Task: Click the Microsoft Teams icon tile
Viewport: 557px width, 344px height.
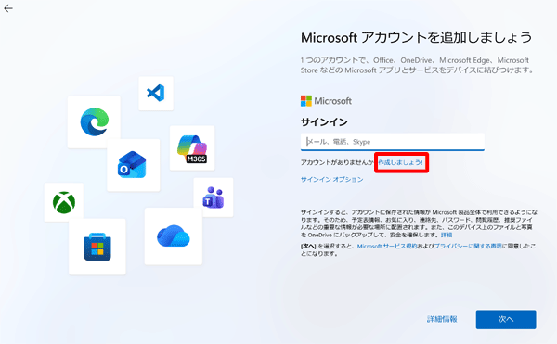Action: [214, 197]
